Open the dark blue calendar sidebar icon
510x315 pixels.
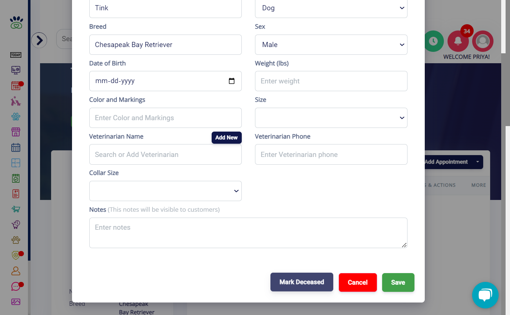tap(16, 147)
